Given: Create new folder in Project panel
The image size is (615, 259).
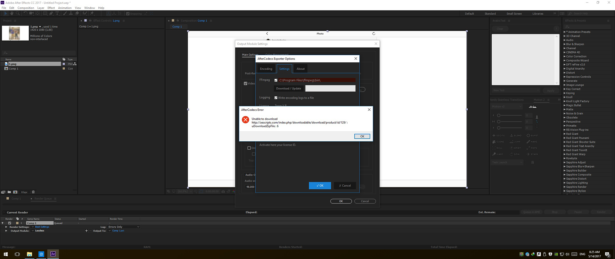Looking at the screenshot, I should tap(9, 192).
